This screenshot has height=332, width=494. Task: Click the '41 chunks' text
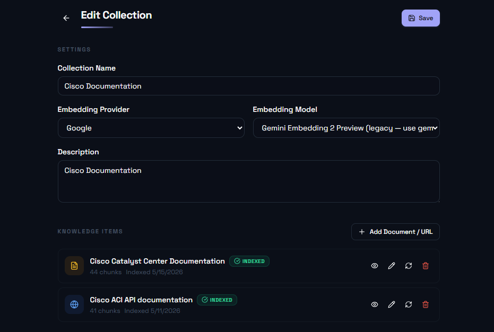[105, 311]
